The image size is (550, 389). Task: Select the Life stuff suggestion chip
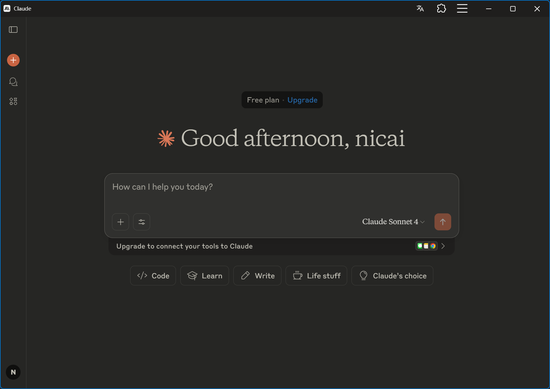[x=316, y=276]
